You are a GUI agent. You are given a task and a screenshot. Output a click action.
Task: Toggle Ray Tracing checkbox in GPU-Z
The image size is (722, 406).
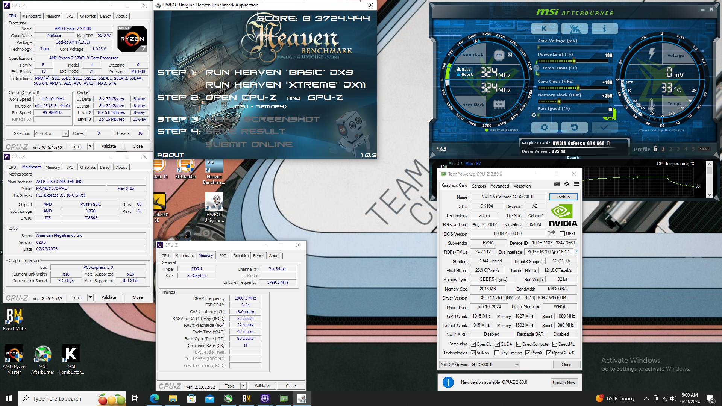tap(497, 353)
